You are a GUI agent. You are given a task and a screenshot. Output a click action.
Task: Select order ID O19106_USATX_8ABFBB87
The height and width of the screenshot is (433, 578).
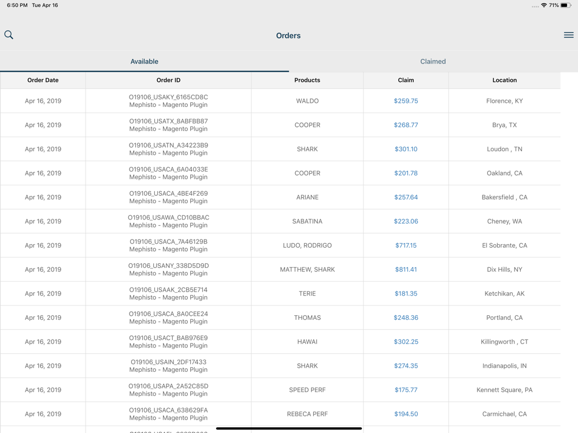pyautogui.click(x=168, y=121)
